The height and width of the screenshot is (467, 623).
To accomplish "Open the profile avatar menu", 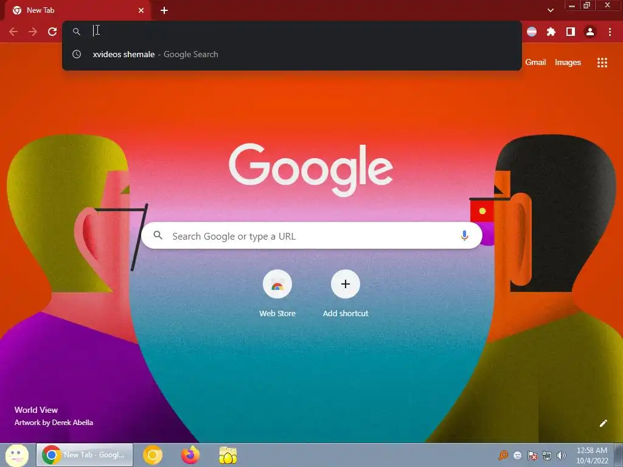I will click(x=590, y=32).
